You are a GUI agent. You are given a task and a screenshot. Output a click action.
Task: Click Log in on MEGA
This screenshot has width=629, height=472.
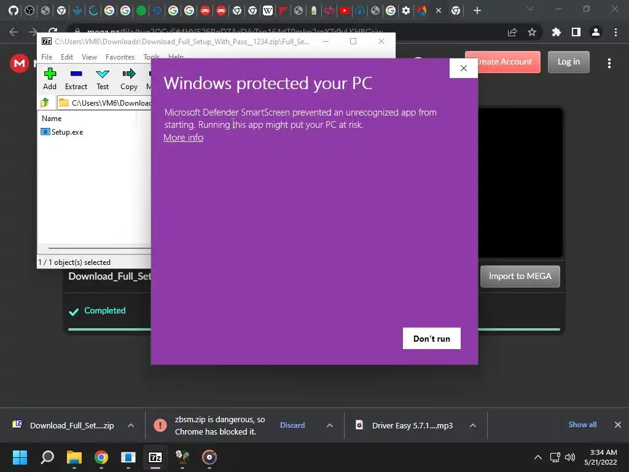coord(569,62)
